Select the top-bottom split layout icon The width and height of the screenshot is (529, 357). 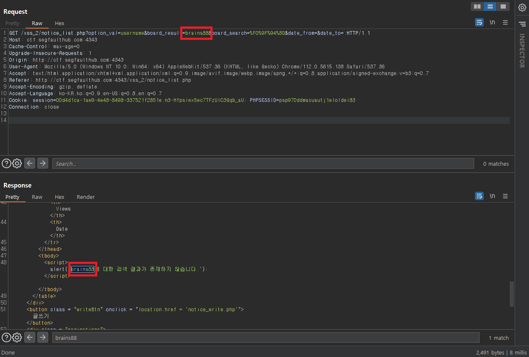click(490, 6)
